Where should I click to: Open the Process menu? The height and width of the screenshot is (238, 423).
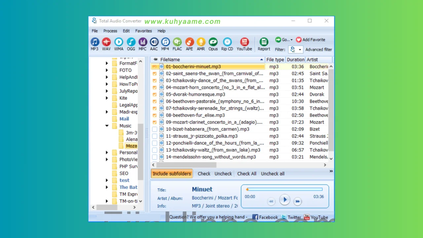(x=110, y=31)
